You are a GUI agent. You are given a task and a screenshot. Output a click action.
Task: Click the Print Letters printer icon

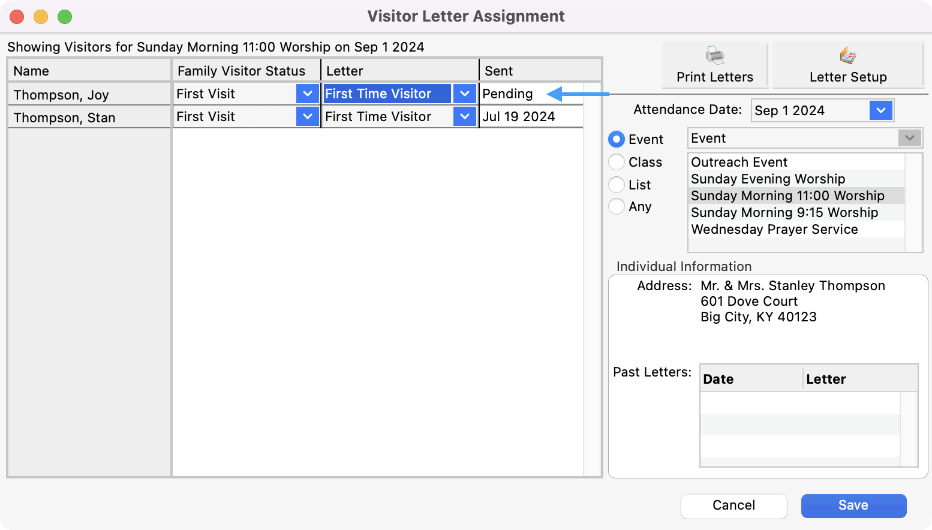click(x=714, y=56)
